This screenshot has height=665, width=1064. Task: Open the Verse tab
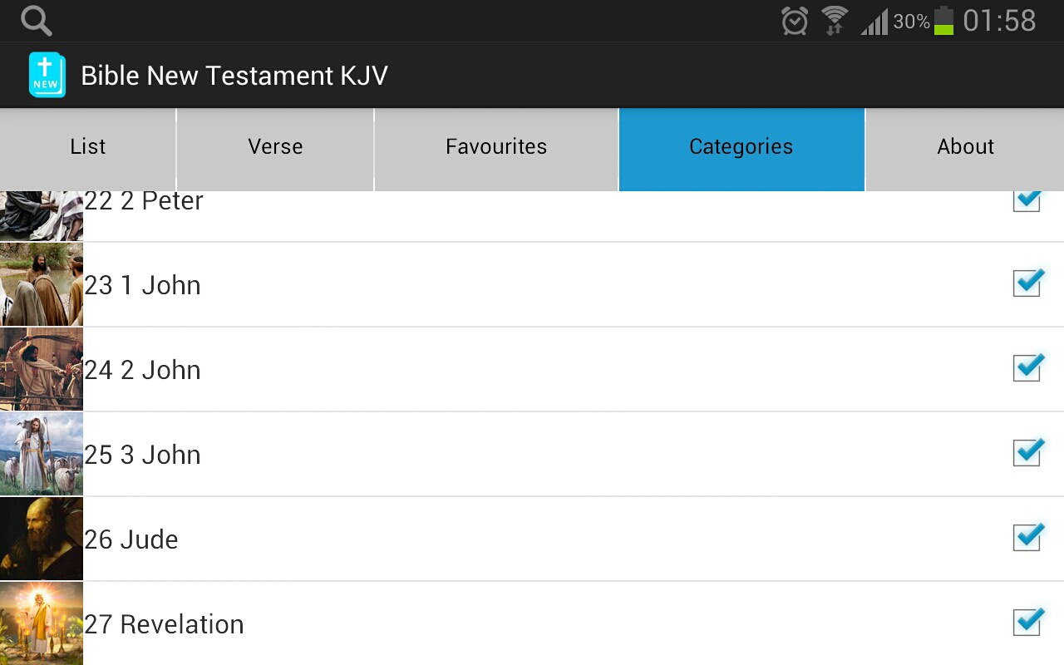[275, 147]
